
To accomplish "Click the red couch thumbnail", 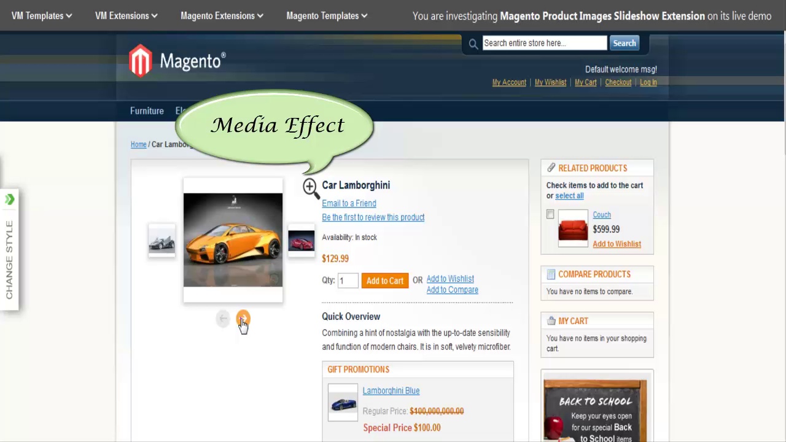I will point(573,228).
